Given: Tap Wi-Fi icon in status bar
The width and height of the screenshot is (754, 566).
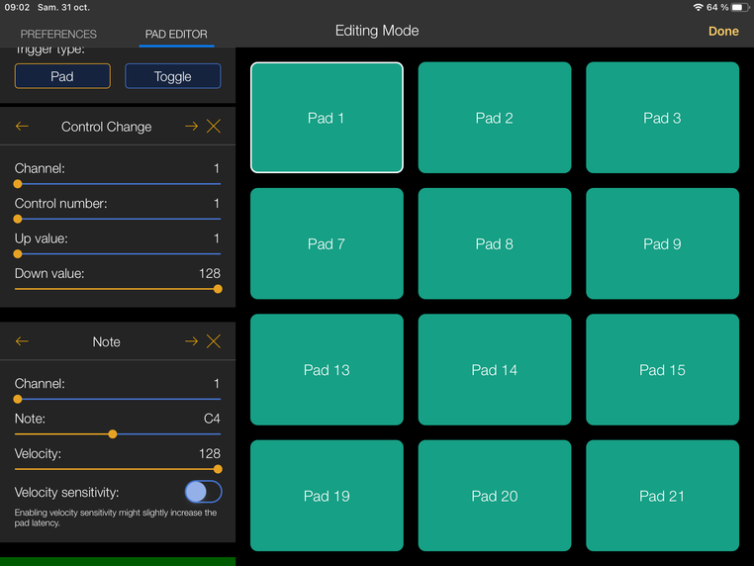Looking at the screenshot, I should (699, 7).
